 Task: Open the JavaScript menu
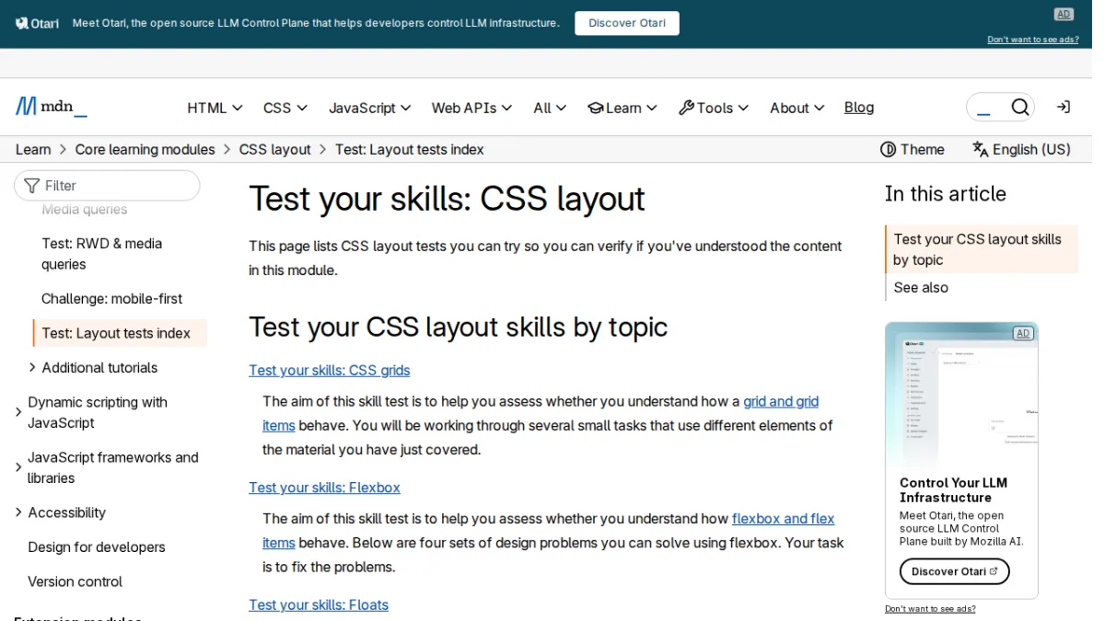coord(370,108)
